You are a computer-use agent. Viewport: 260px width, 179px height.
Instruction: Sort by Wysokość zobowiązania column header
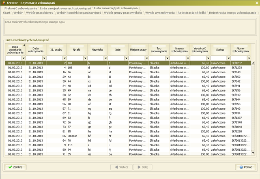[200, 50]
